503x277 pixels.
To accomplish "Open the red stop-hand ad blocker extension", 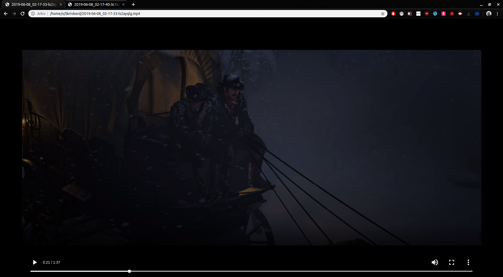I will click(x=393, y=14).
